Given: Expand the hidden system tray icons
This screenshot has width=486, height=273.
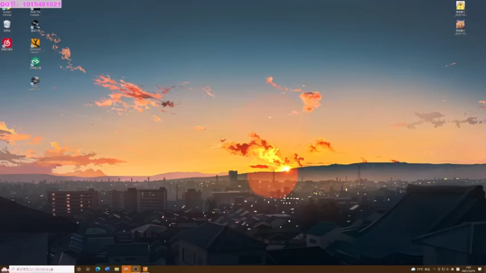Looking at the screenshot, I should point(434,269).
